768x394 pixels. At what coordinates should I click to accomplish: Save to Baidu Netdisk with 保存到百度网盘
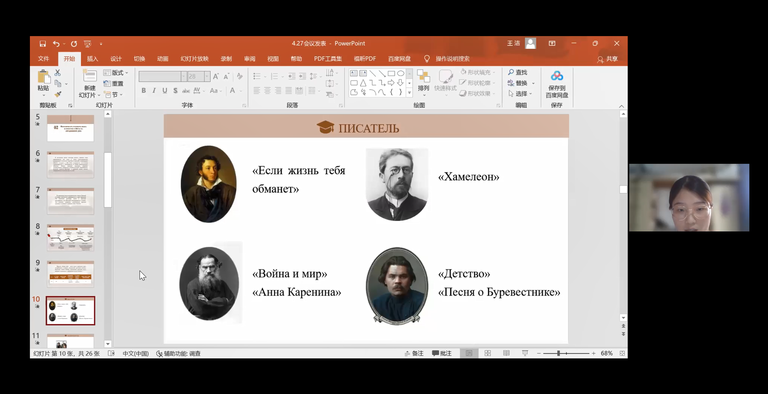pos(557,84)
